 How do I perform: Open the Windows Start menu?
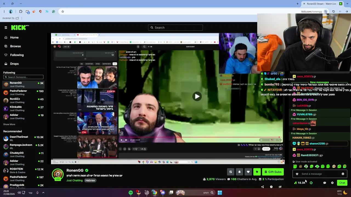220,193
